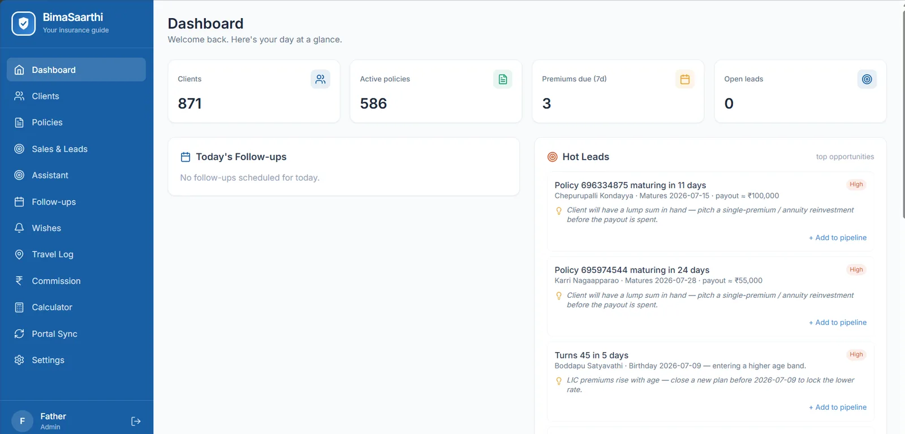Screen dimensions: 905x434
Task: Click 'top opportunities' text in Hot Leads
Action: (x=845, y=157)
